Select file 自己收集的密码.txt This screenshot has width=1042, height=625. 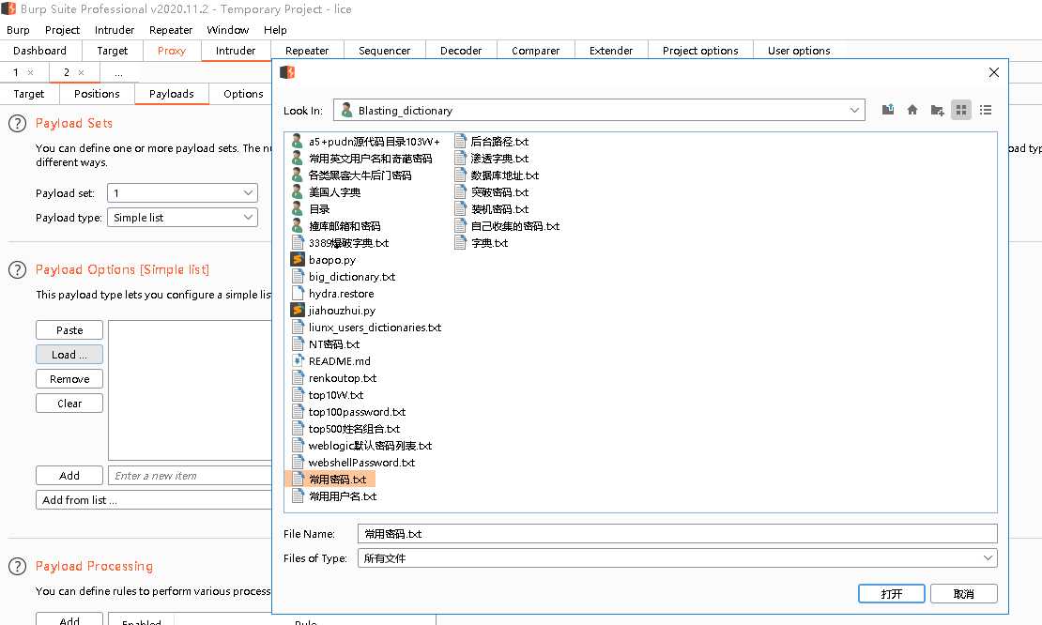click(507, 226)
